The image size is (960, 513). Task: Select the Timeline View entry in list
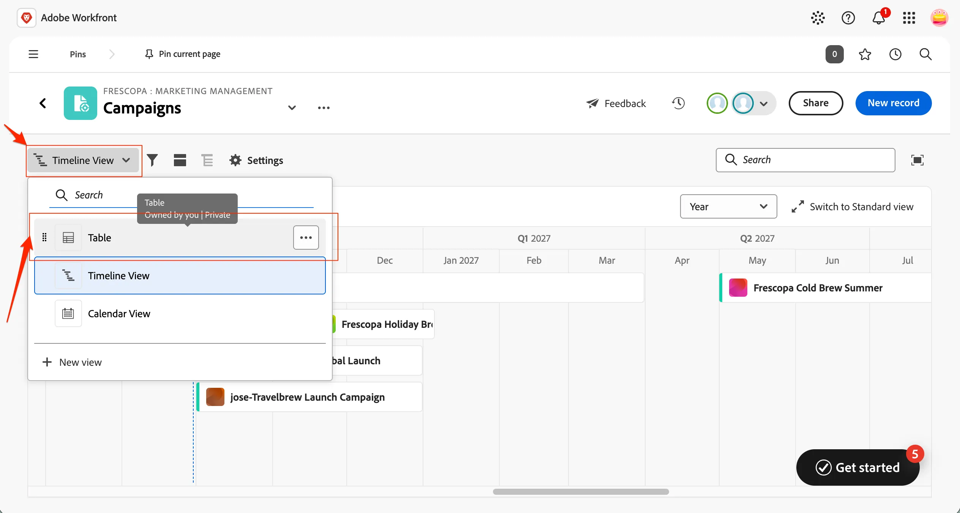click(180, 275)
